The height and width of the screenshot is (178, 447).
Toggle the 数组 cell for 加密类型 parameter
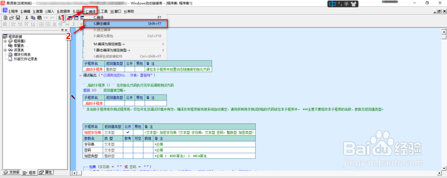[148, 156]
